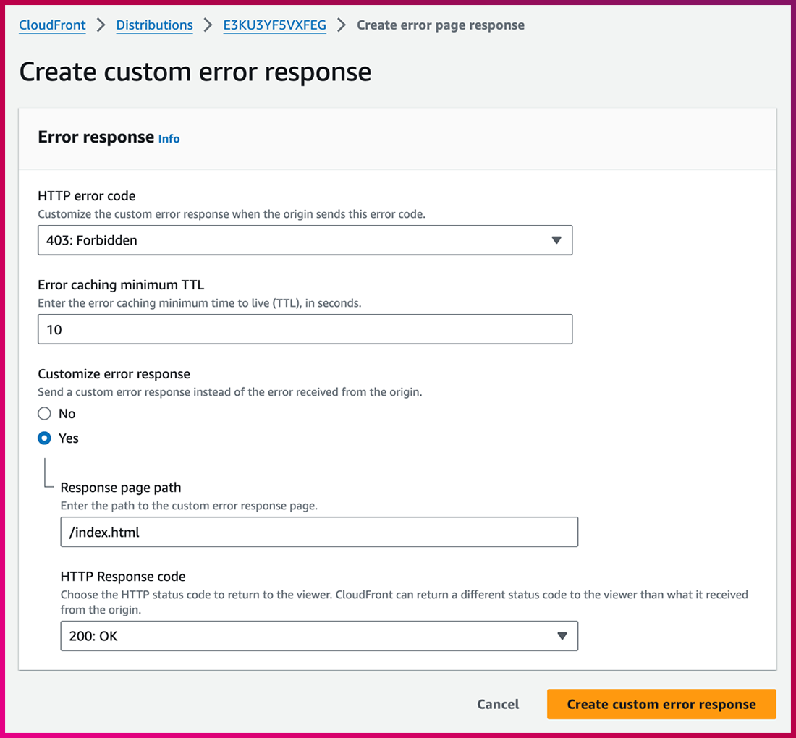Select the No radio button

click(45, 414)
